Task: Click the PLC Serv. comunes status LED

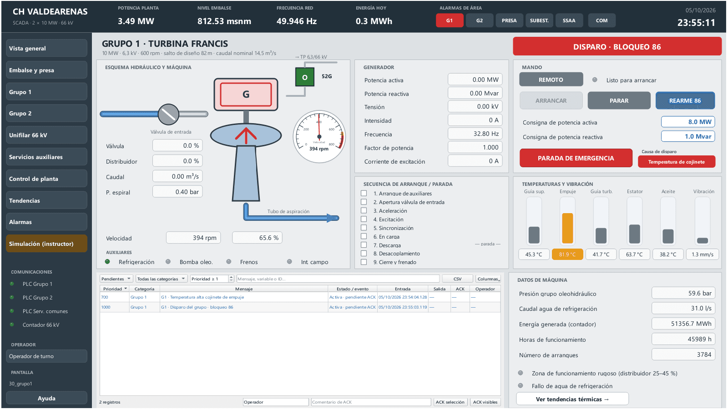Action: (12, 311)
